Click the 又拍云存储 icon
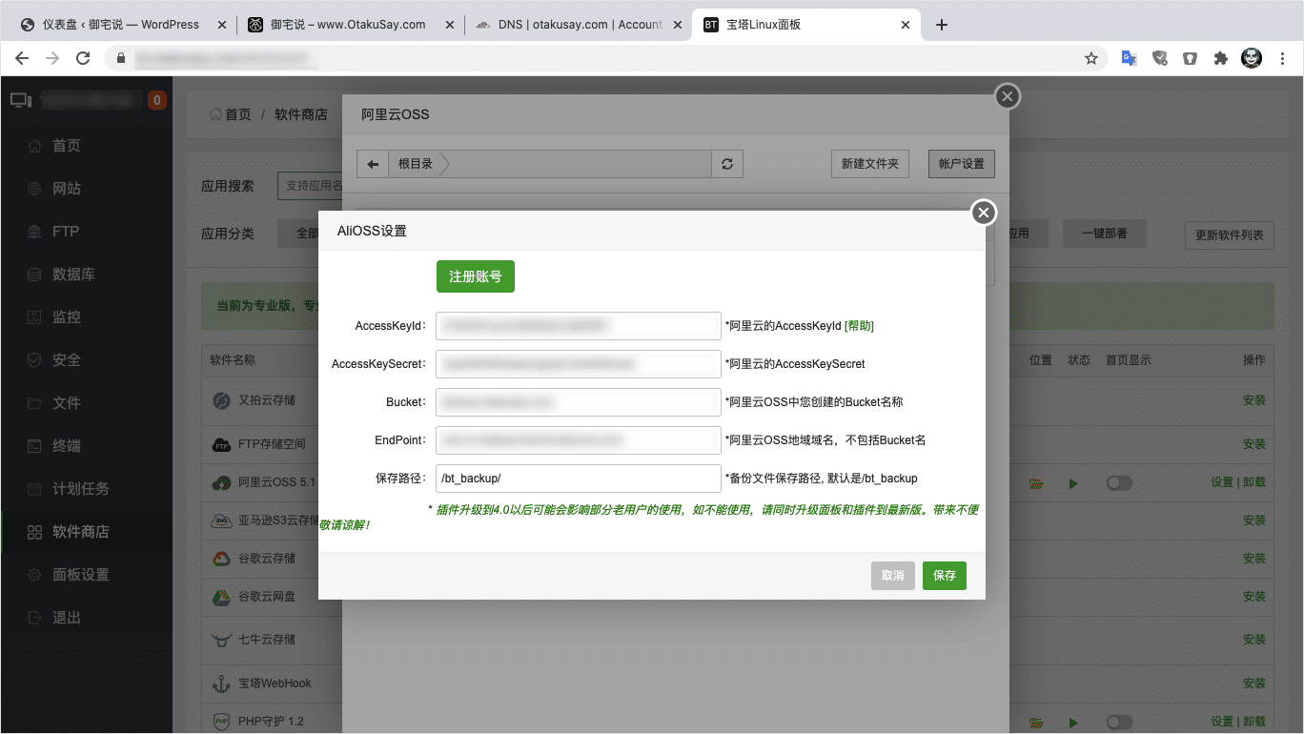The image size is (1304, 734). 221,400
